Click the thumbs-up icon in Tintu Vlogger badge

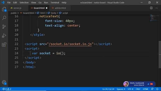[148, 84]
